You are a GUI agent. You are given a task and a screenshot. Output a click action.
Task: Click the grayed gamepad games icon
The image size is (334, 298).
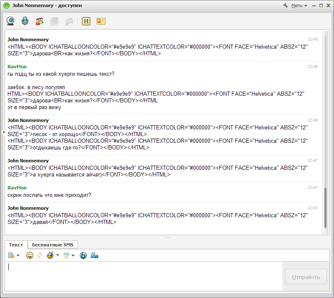click(x=69, y=21)
